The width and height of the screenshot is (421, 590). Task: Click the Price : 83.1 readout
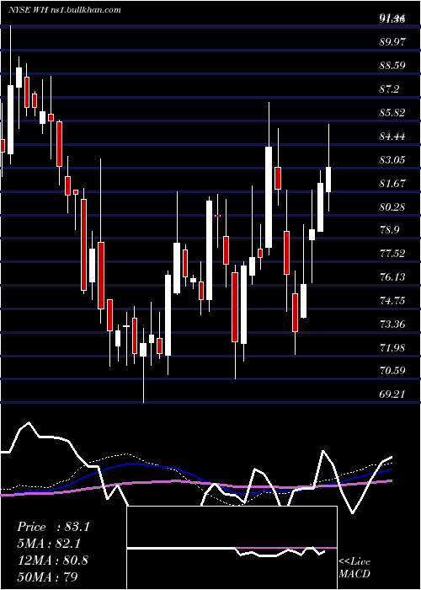click(x=53, y=527)
